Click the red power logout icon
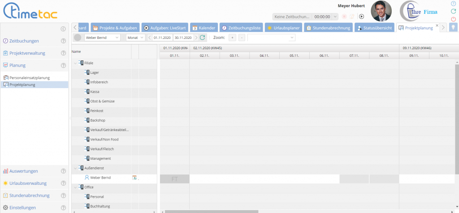 pyautogui.click(x=453, y=19)
